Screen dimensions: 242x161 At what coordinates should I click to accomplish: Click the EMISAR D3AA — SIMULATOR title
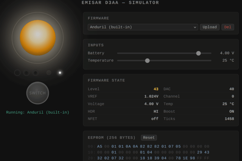(120, 3)
